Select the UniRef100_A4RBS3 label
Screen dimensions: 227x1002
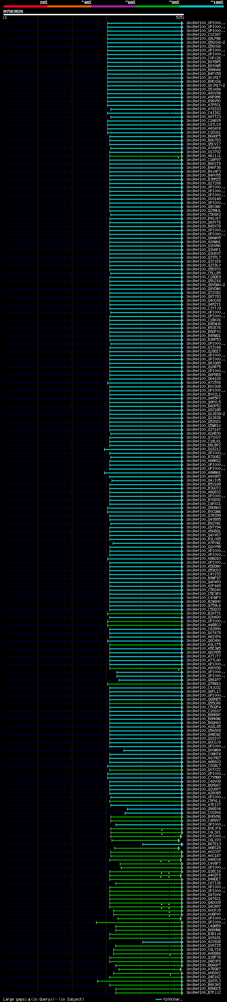click(x=204, y=625)
